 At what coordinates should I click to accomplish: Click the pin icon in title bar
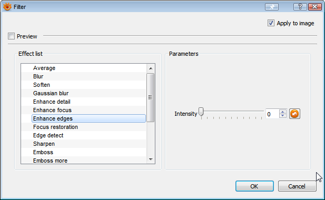coord(272,7)
